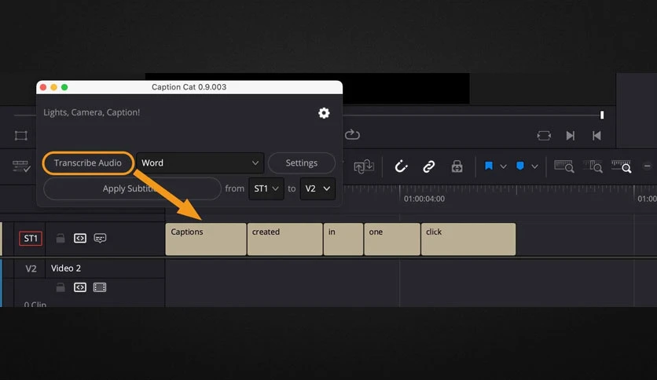Toggle auto track selector on ST1
The image size is (657, 380).
point(80,238)
